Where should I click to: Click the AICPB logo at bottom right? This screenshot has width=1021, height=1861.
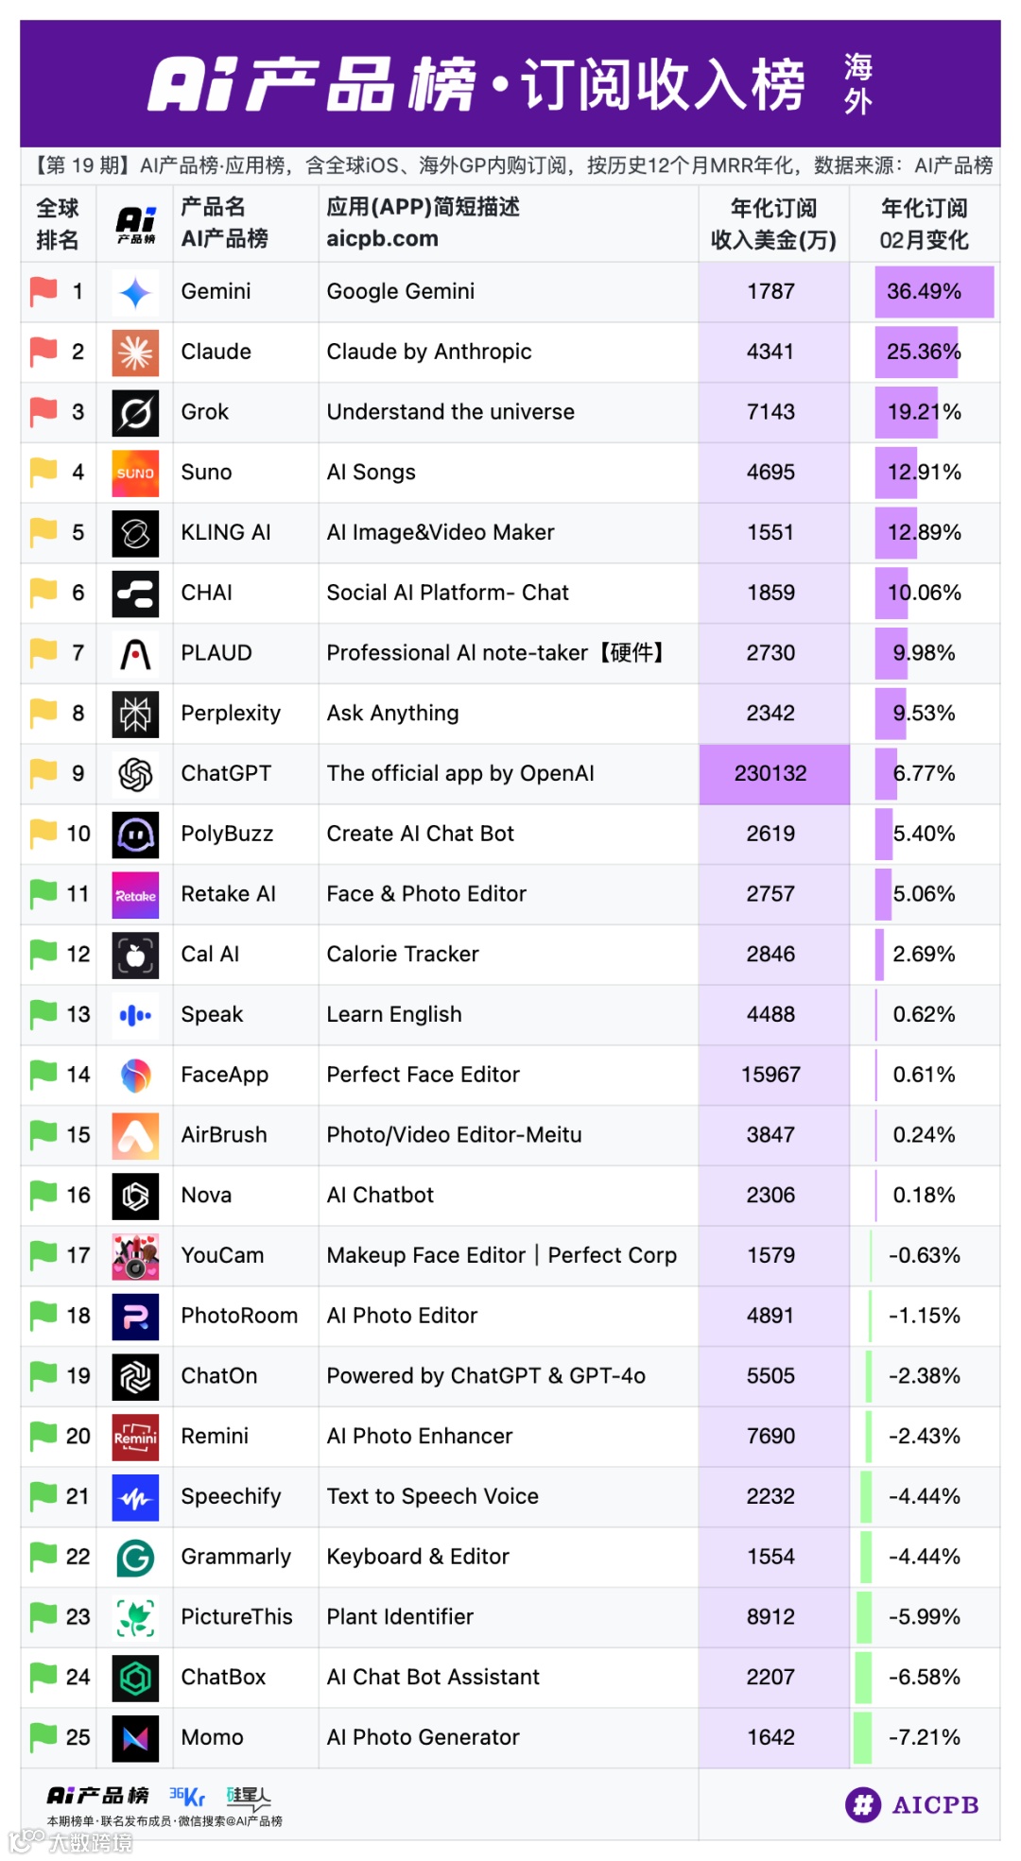click(912, 1805)
